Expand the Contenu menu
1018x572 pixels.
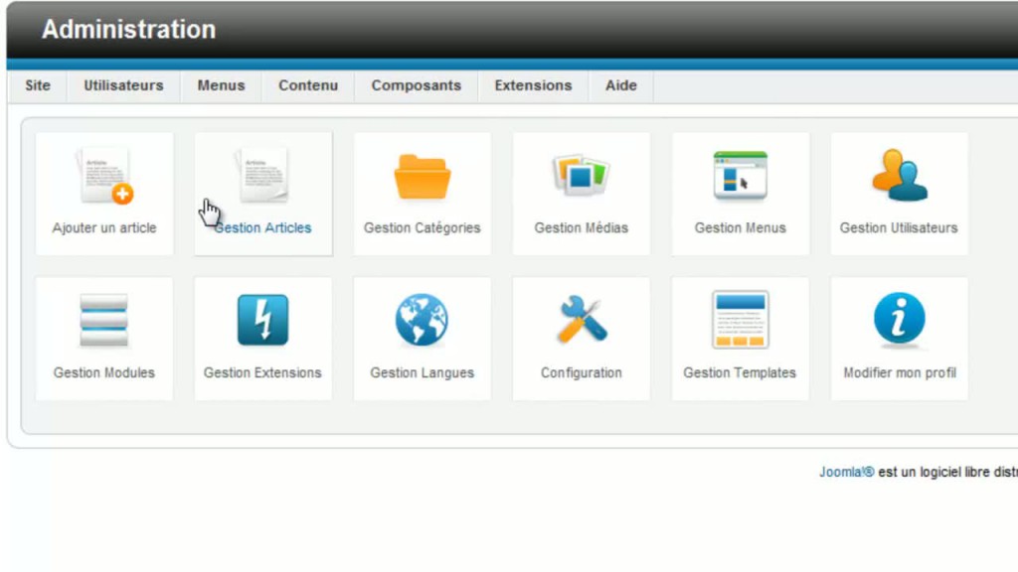point(308,85)
